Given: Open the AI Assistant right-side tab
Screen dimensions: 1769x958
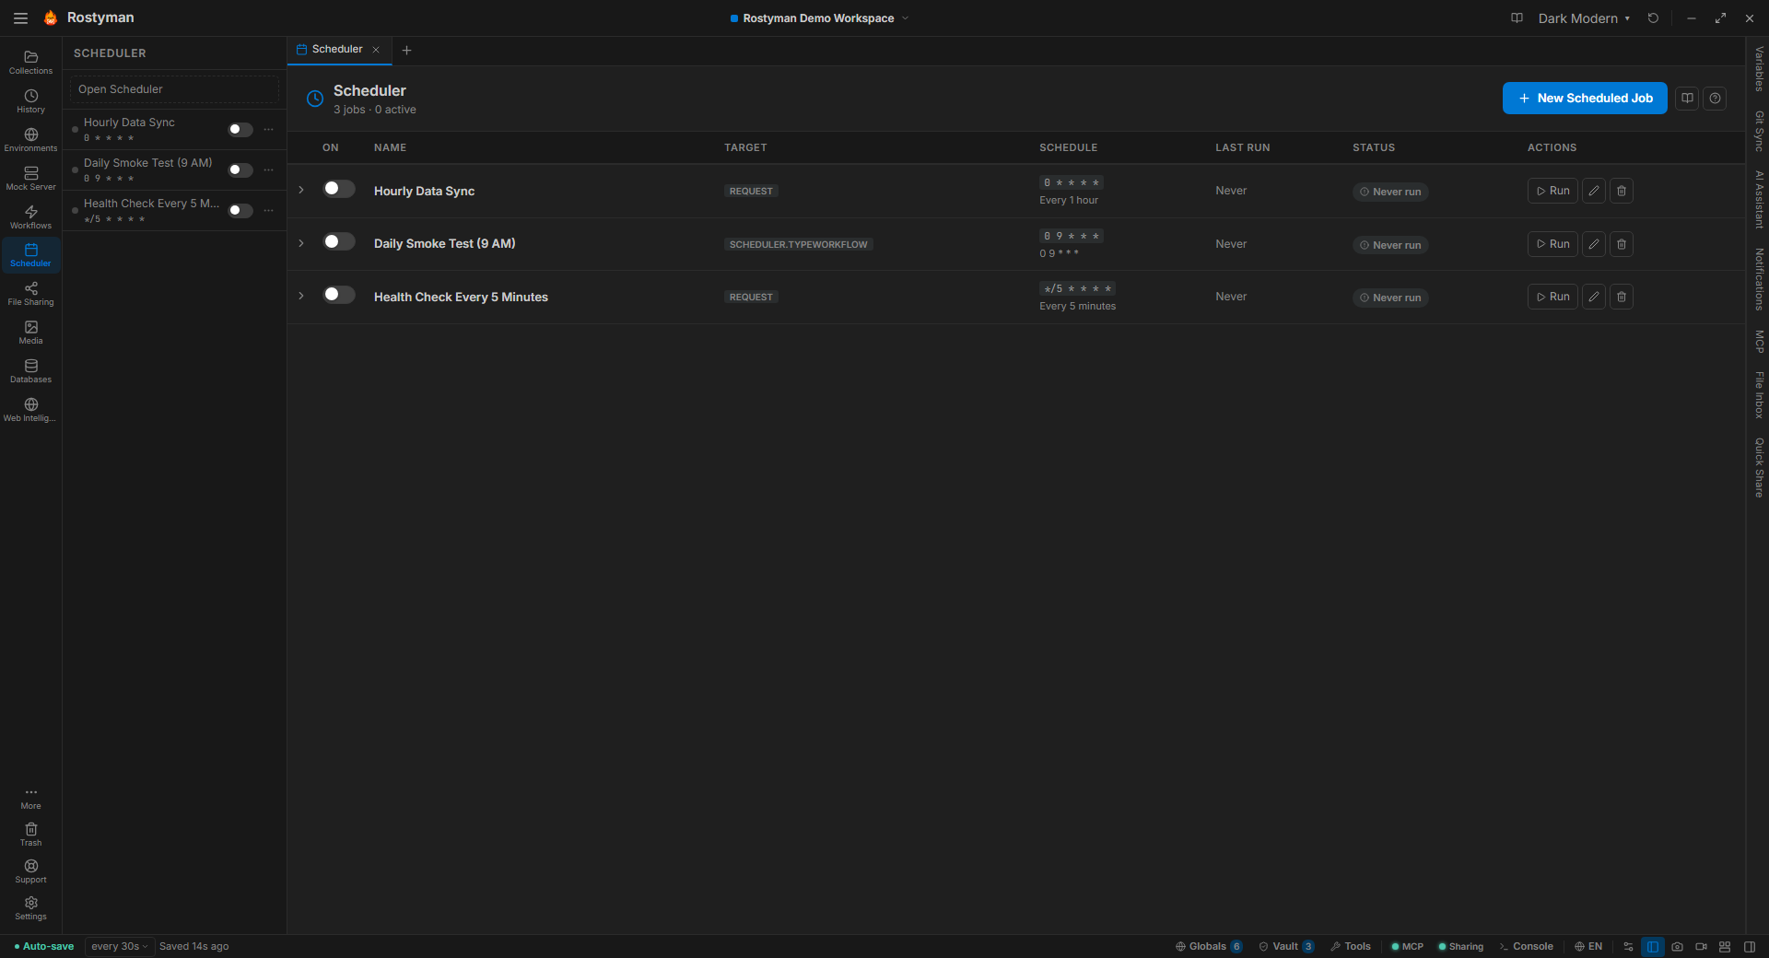Looking at the screenshot, I should 1759,199.
